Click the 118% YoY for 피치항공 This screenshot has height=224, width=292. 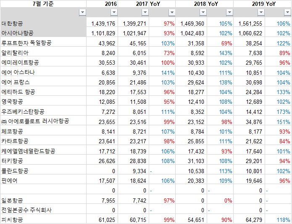coord(284,220)
